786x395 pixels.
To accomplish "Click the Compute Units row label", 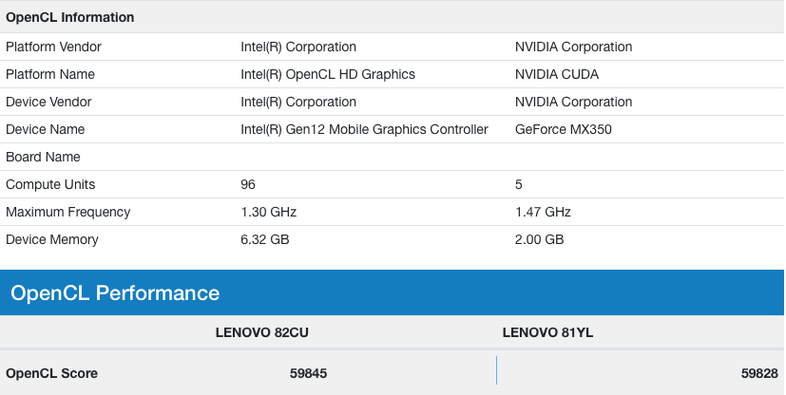I will coord(50,184).
